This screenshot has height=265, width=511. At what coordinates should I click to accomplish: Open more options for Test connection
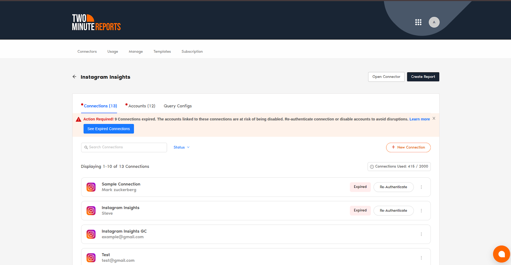421,258
